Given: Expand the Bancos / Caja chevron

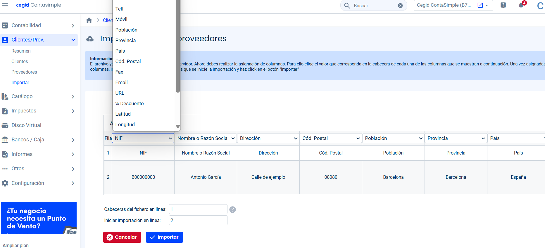Looking at the screenshot, I should pos(73,140).
